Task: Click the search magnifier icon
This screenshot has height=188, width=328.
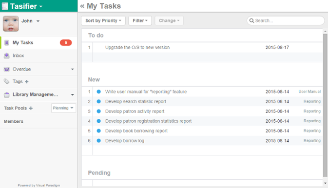Action: click(x=251, y=21)
